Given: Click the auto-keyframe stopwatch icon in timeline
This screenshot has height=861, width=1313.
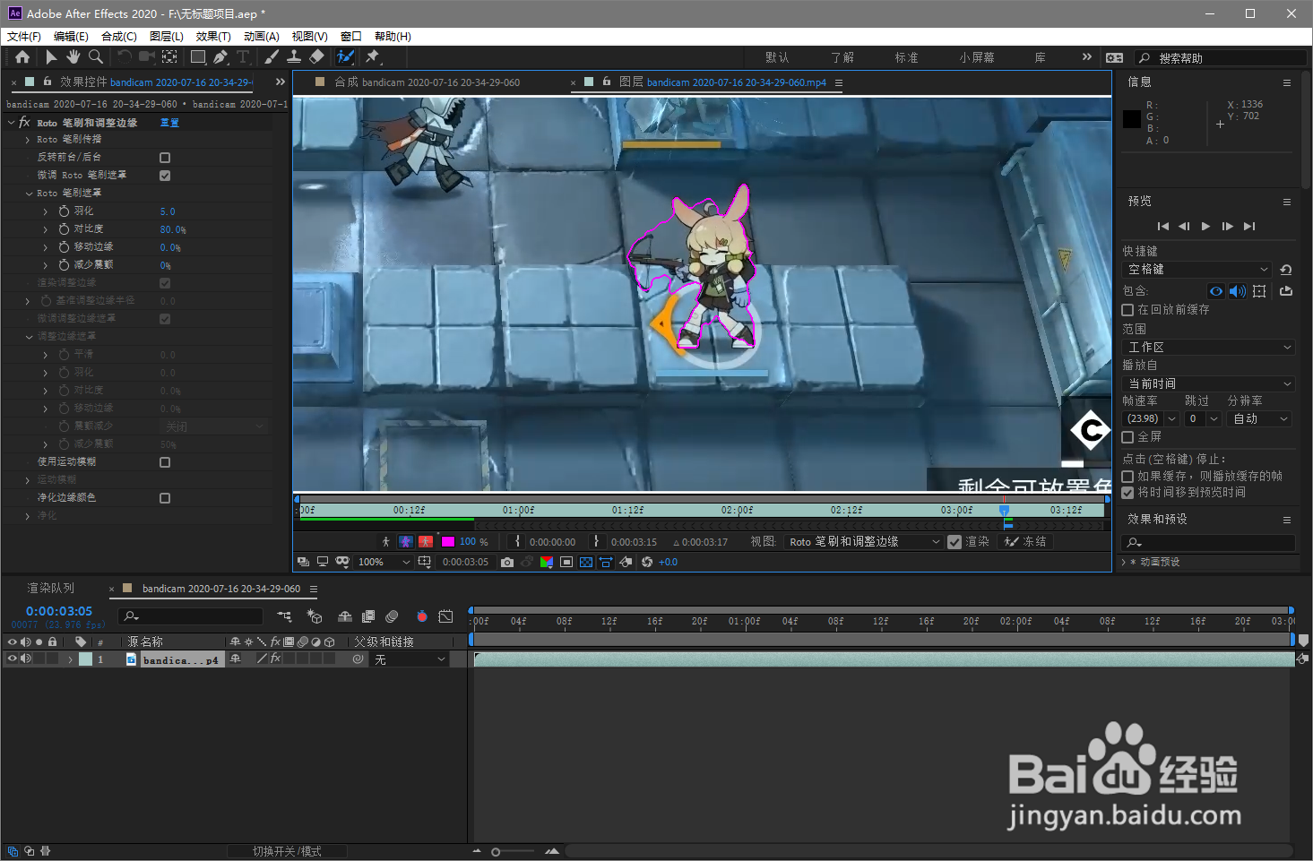Looking at the screenshot, I should coord(422,616).
